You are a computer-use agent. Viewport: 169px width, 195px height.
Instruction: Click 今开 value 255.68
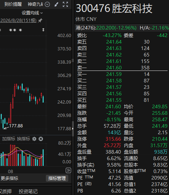pos(160,113)
